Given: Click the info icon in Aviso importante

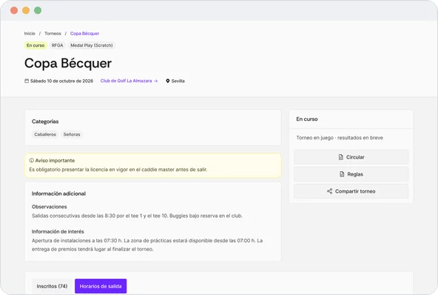Looking at the screenshot, I should [x=32, y=160].
